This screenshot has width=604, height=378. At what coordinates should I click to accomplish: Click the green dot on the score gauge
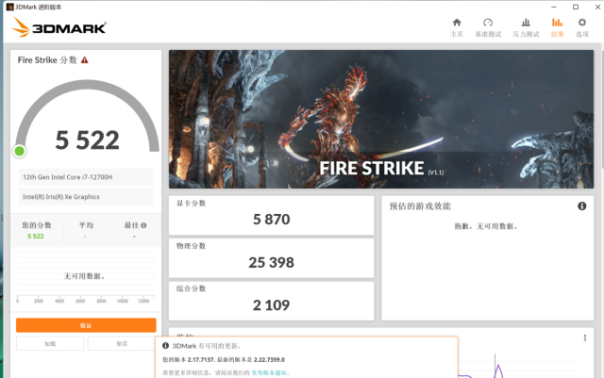pyautogui.click(x=19, y=151)
